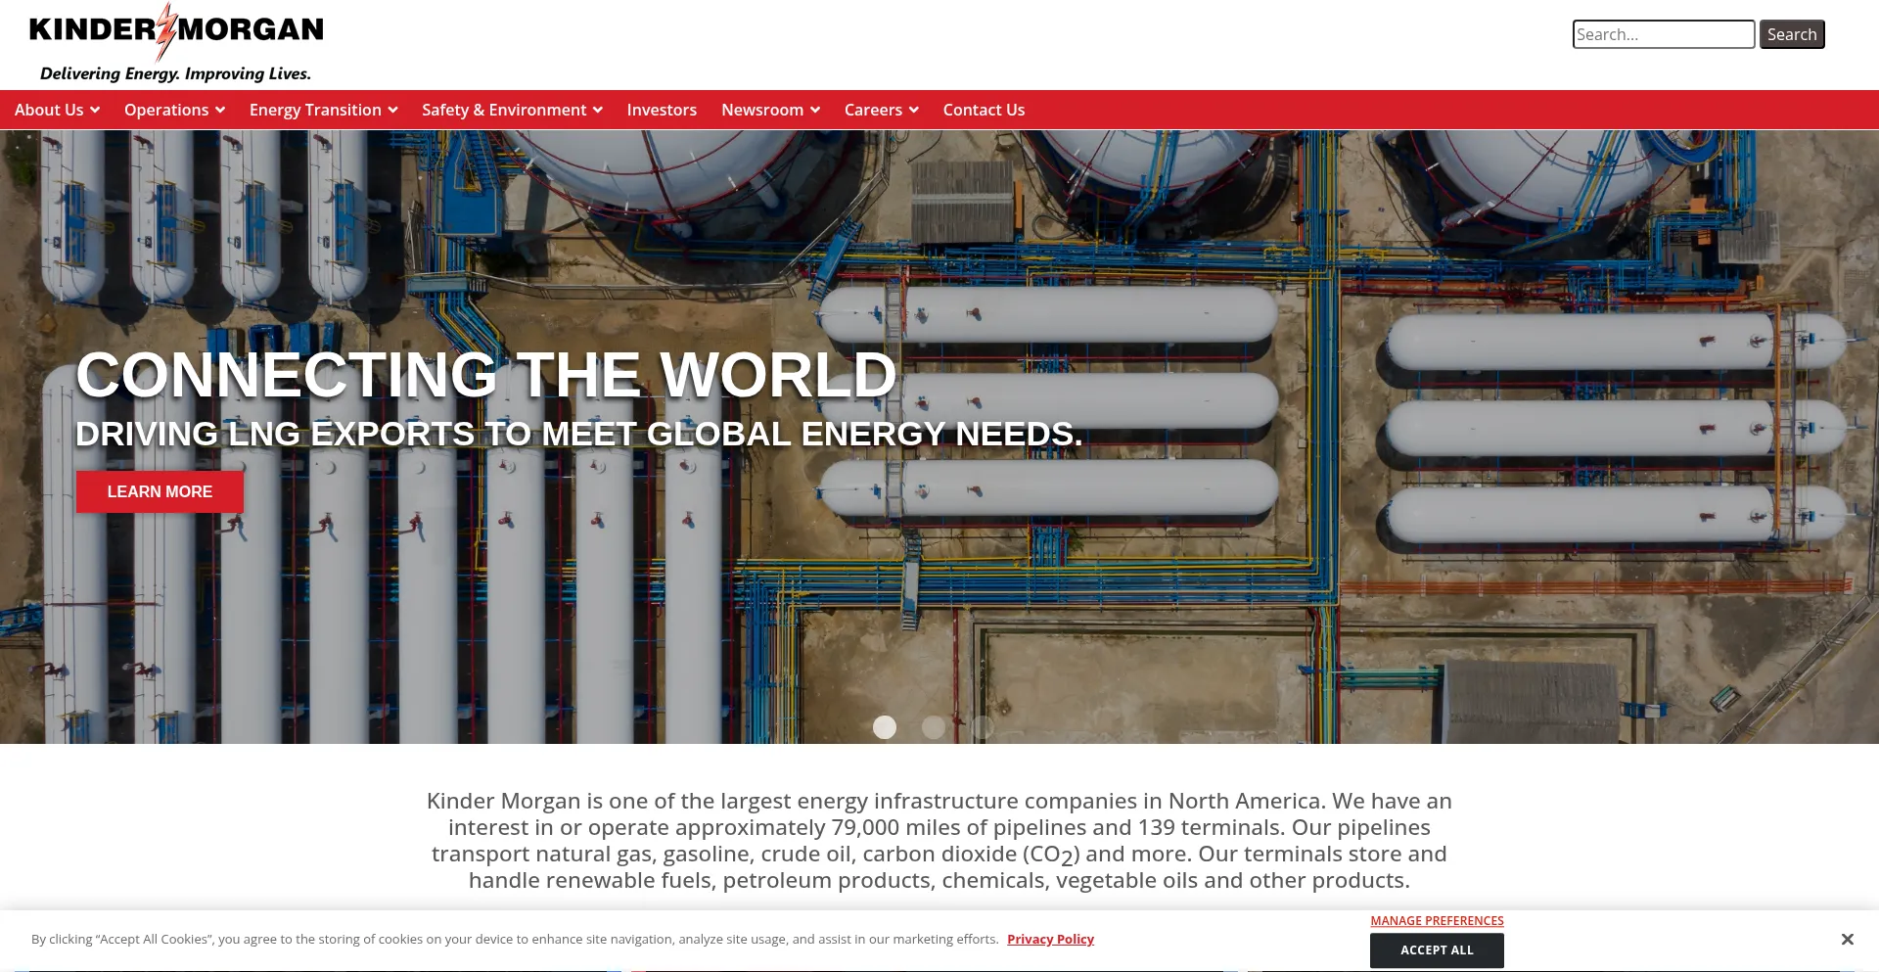Select the Investors menu item
The height and width of the screenshot is (972, 1879).
[662, 110]
